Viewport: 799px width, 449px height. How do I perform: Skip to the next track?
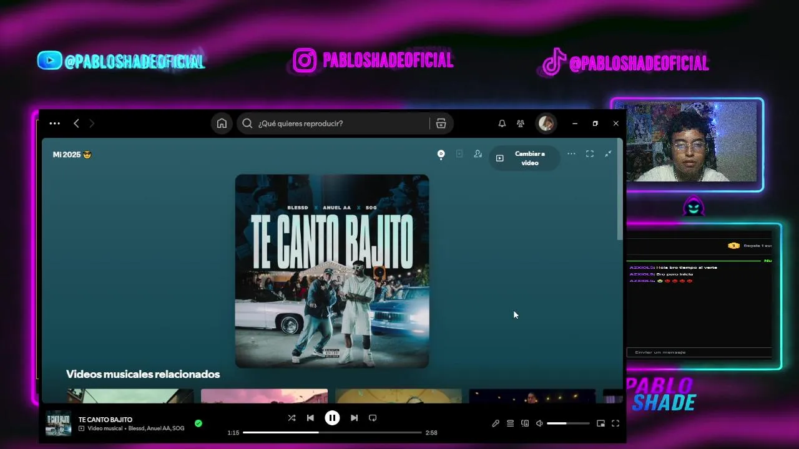[354, 418]
